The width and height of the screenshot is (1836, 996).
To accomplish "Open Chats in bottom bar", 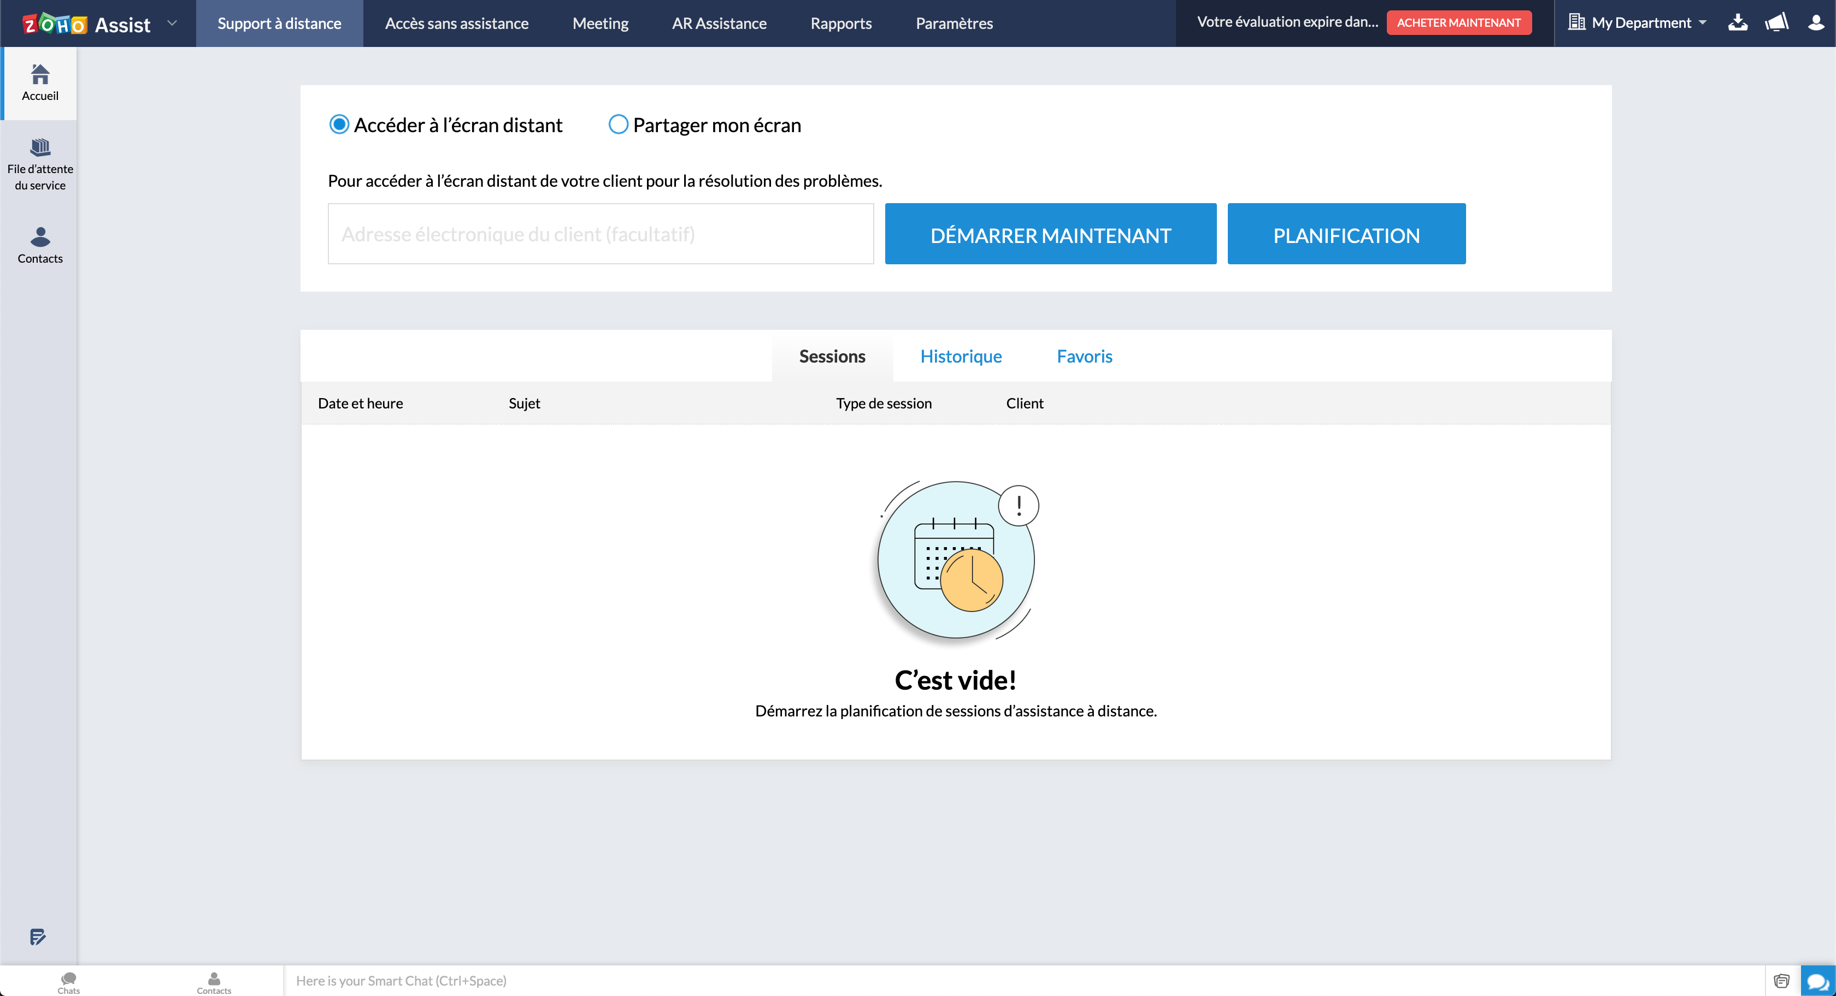I will coord(68,982).
